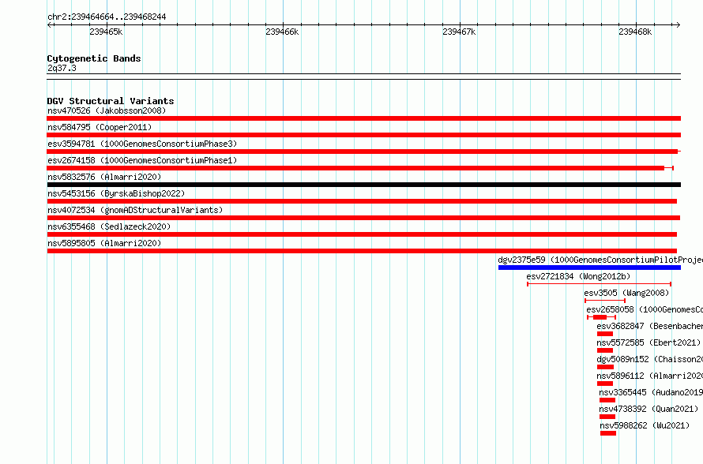The width and height of the screenshot is (703, 464).
Task: Click the esv3682847 label text
Action: (649, 326)
